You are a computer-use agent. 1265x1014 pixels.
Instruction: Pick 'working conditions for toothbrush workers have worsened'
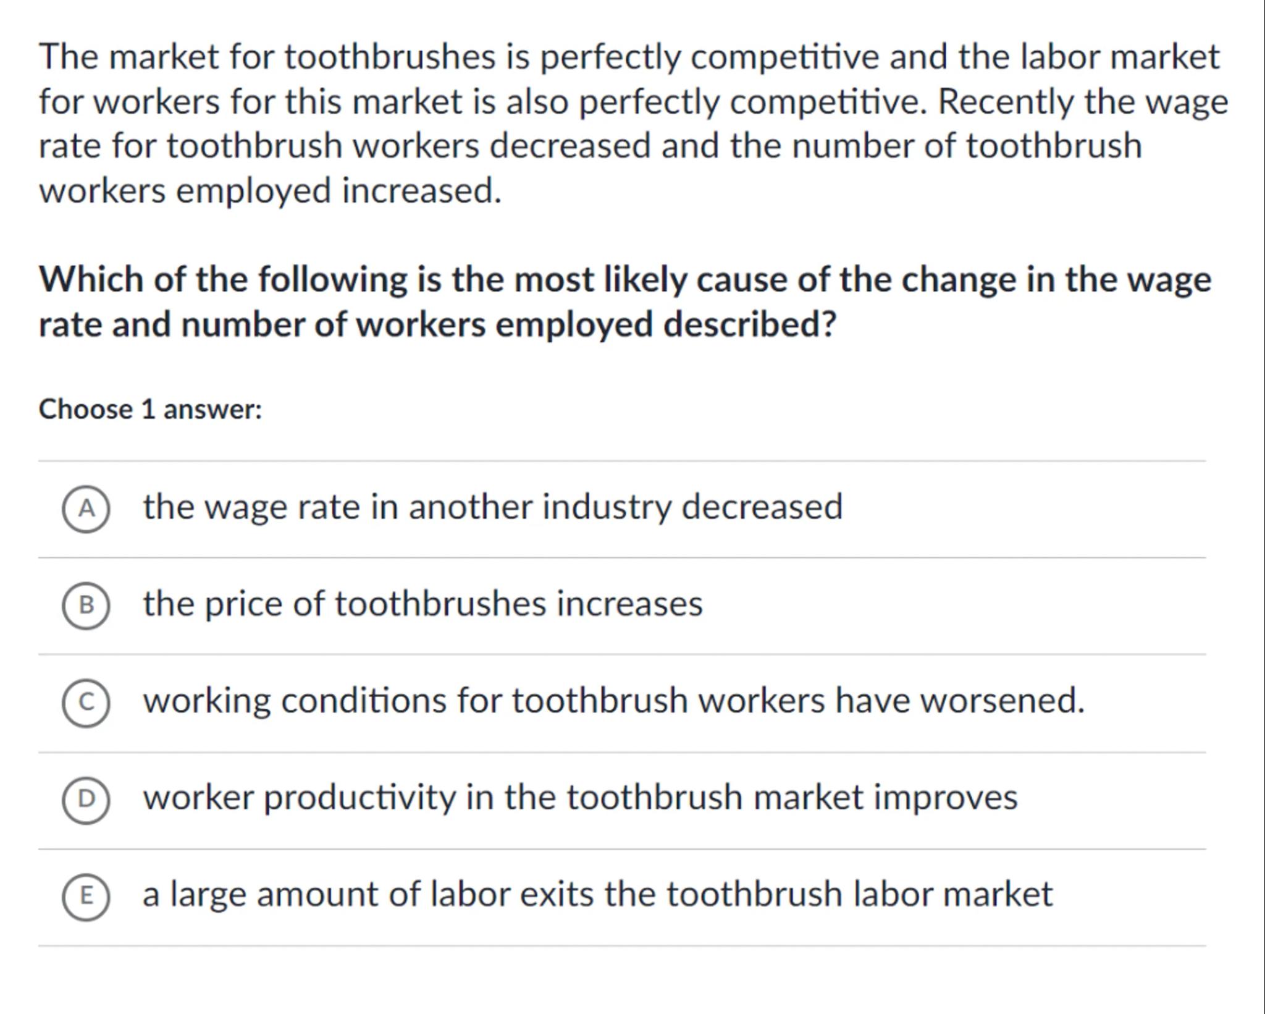pyautogui.click(x=613, y=701)
